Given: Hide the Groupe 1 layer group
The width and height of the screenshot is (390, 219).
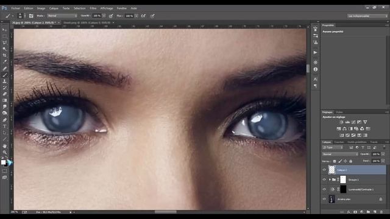Looking at the screenshot, I should point(324,179).
